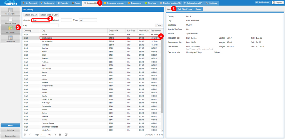285x139 pixels.
Task: Switch to the Equipment tab
Action: (135, 3)
